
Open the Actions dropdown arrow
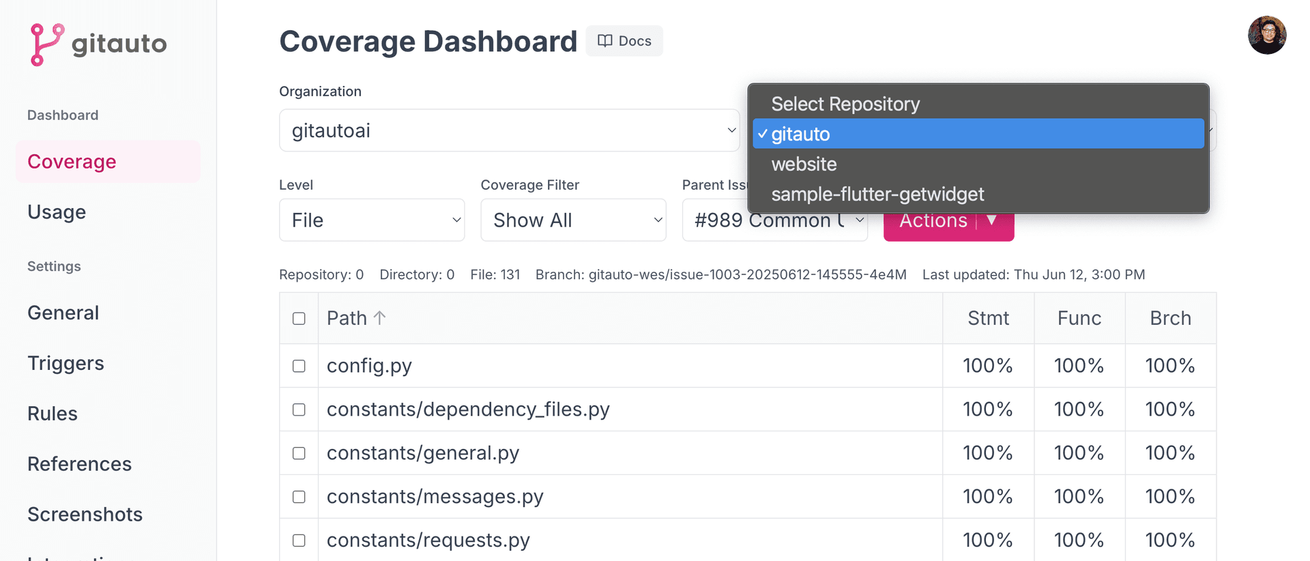tap(992, 220)
